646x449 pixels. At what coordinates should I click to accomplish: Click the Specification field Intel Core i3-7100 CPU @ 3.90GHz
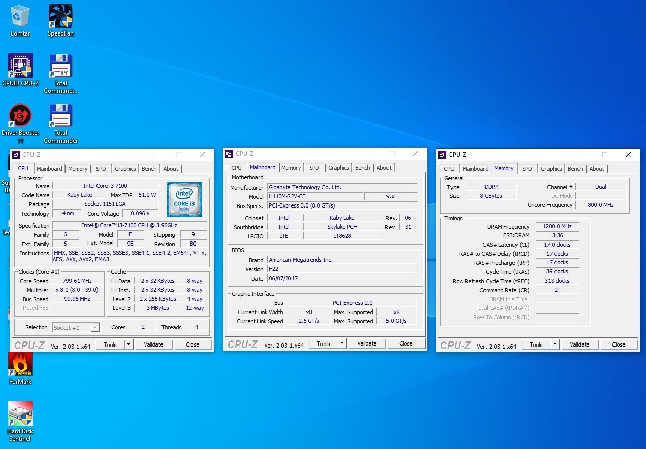pos(130,225)
